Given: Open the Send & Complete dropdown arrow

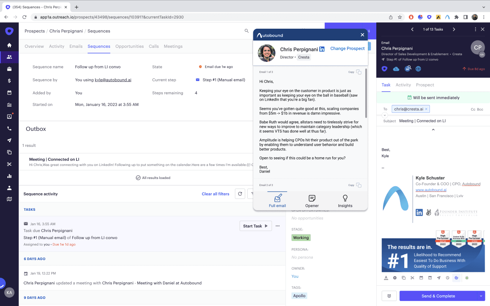Looking at the screenshot, I should (482, 296).
